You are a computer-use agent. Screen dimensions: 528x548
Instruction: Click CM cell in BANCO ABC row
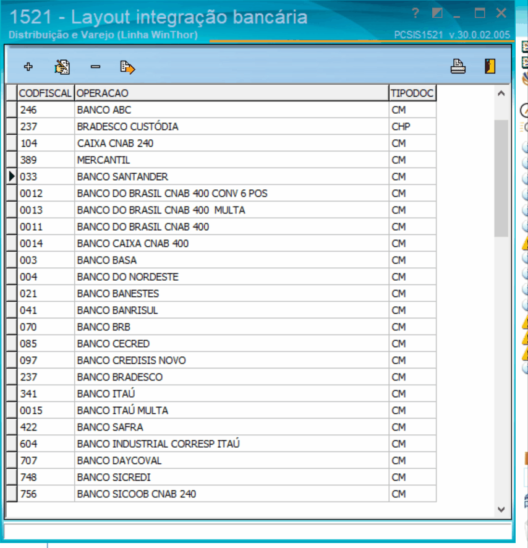412,109
